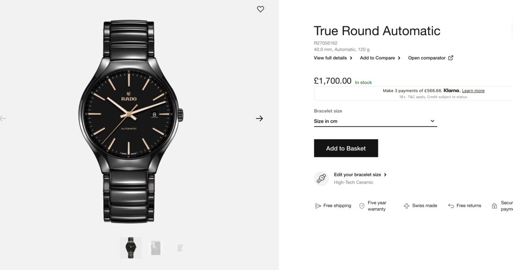Click the Free shipping icon
The image size is (513, 270).
(x=318, y=206)
